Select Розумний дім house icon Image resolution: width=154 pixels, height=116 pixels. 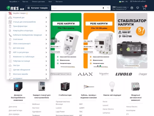click(x=10, y=18)
